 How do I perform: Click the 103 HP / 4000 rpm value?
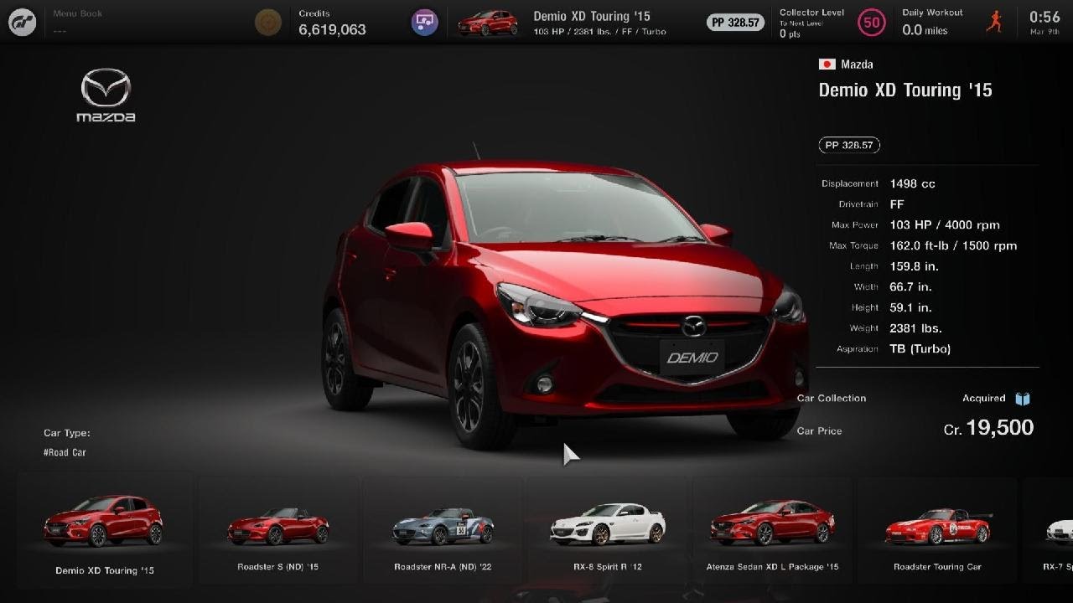[x=945, y=225]
